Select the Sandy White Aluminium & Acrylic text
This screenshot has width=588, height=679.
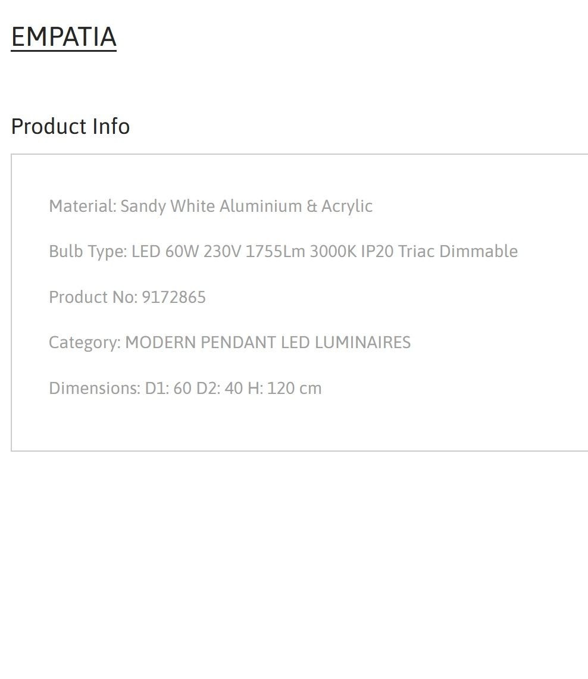(246, 206)
